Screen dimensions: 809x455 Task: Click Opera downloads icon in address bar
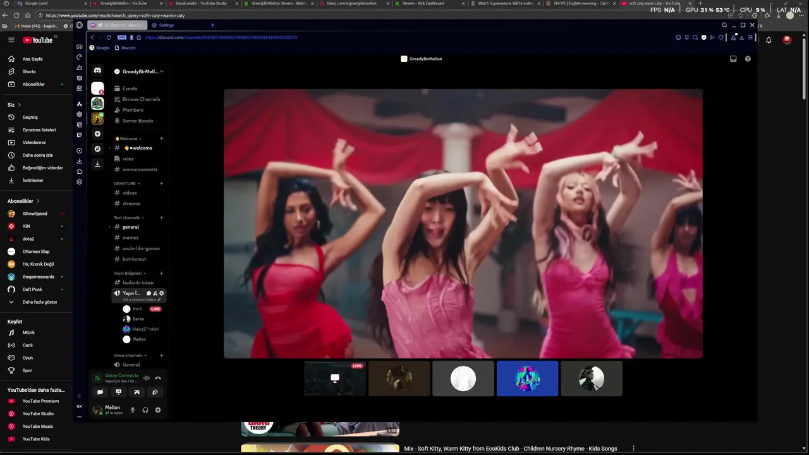pos(742,37)
